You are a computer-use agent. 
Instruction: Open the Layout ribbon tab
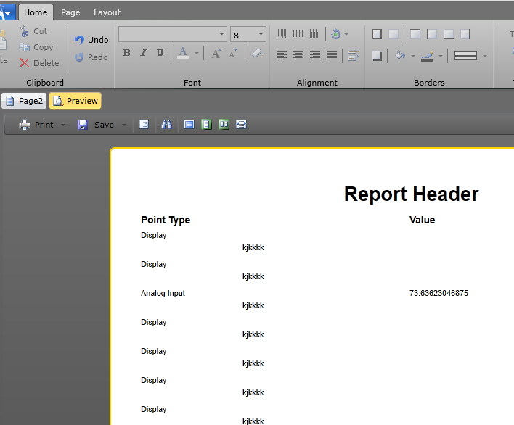click(x=107, y=12)
